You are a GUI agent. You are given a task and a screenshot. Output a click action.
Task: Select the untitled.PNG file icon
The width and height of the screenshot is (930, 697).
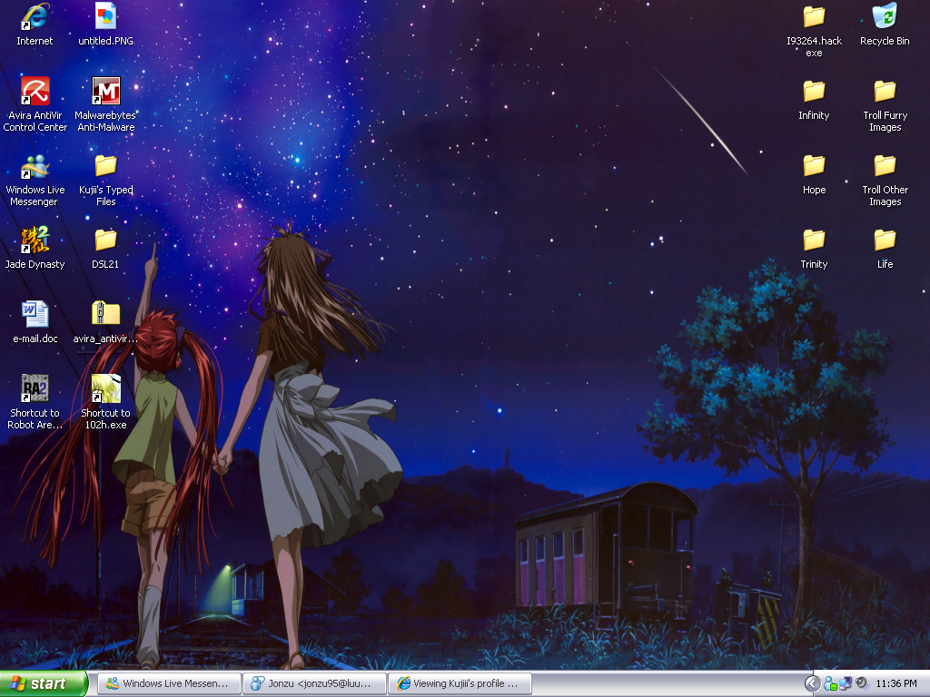coord(105,16)
